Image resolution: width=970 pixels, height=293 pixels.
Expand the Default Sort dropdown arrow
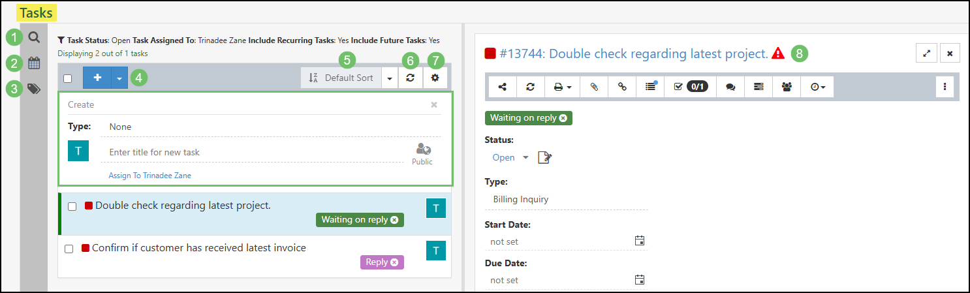[389, 78]
